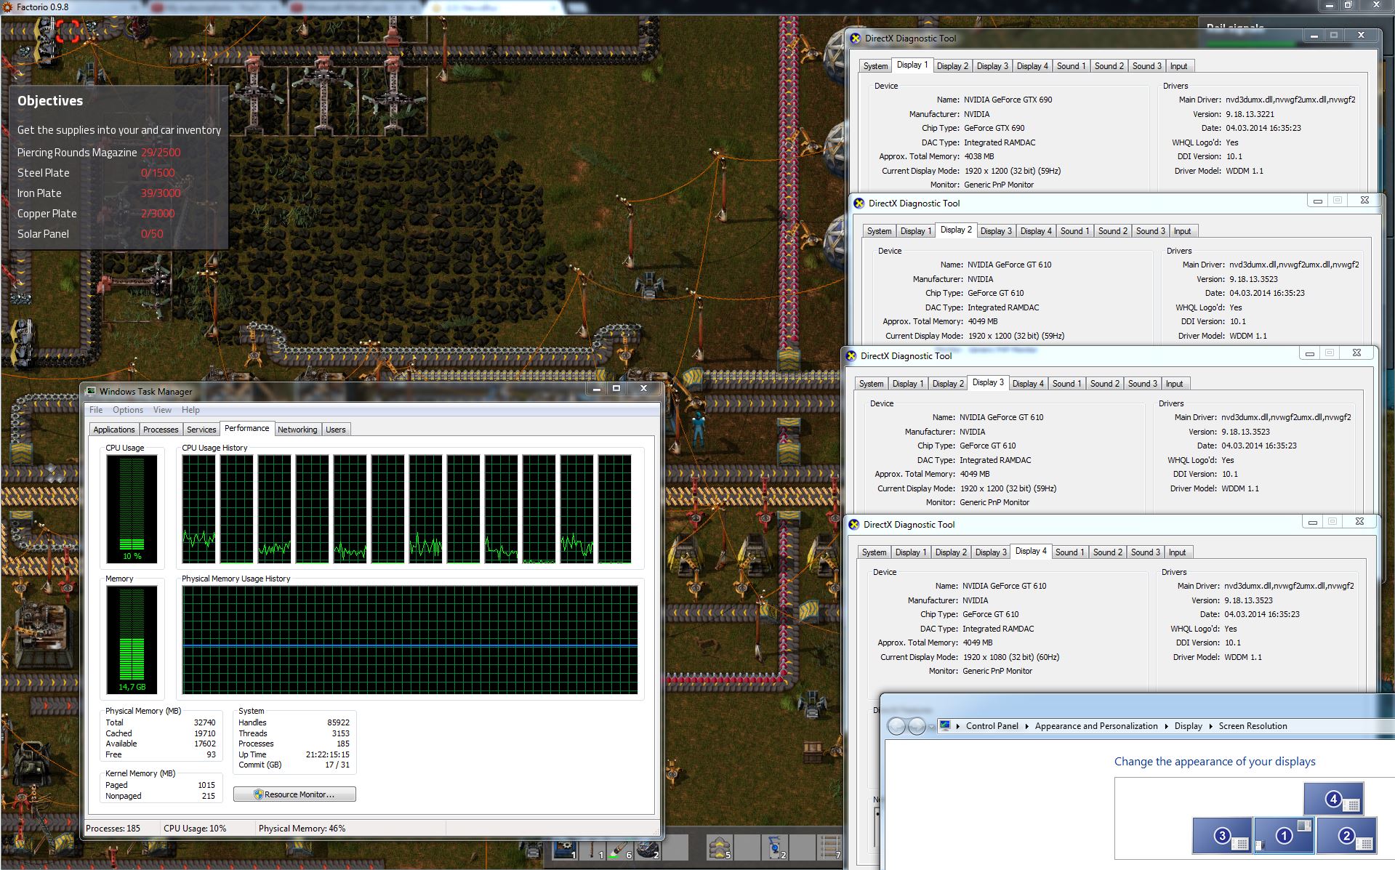Image resolution: width=1395 pixels, height=870 pixels.
Task: Open Display 4 tab in topmost DirectX window
Action: 1032,66
